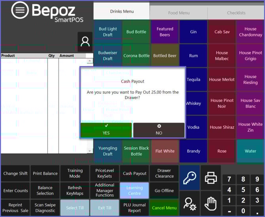Decline payout with NO button
This screenshot has width=265, height=217.
point(159,130)
